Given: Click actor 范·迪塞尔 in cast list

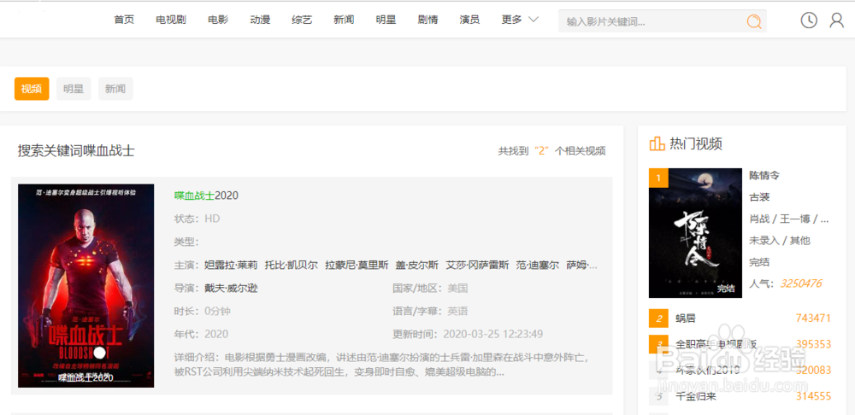Looking at the screenshot, I should point(537,266).
